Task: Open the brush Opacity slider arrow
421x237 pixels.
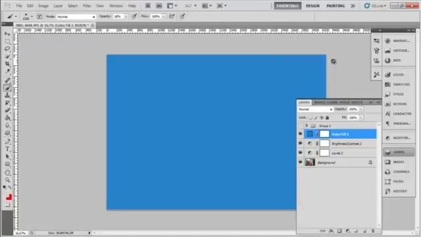Action: [126, 16]
